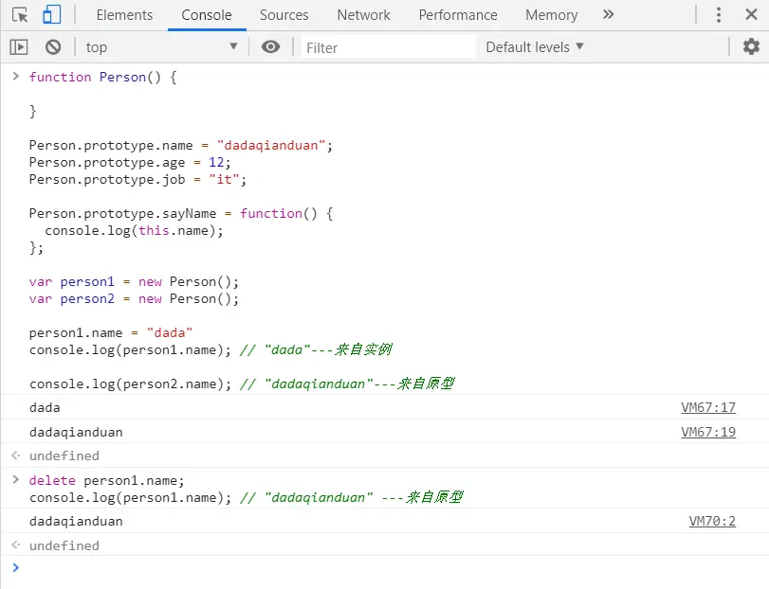
Task: Show the console sidebar panel
Action: 19,47
